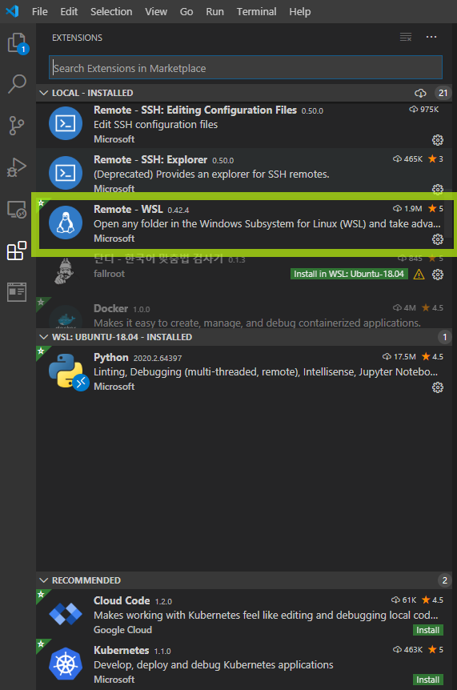Open the Selection menu
Viewport: 457px width, 690px height.
111,11
